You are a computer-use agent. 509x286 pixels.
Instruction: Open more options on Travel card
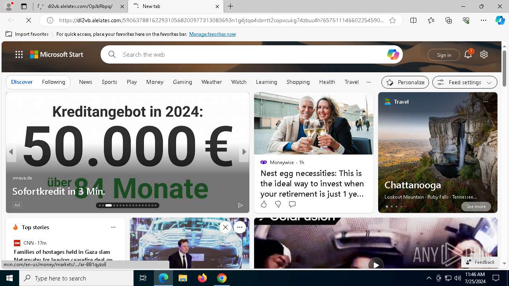click(x=486, y=102)
